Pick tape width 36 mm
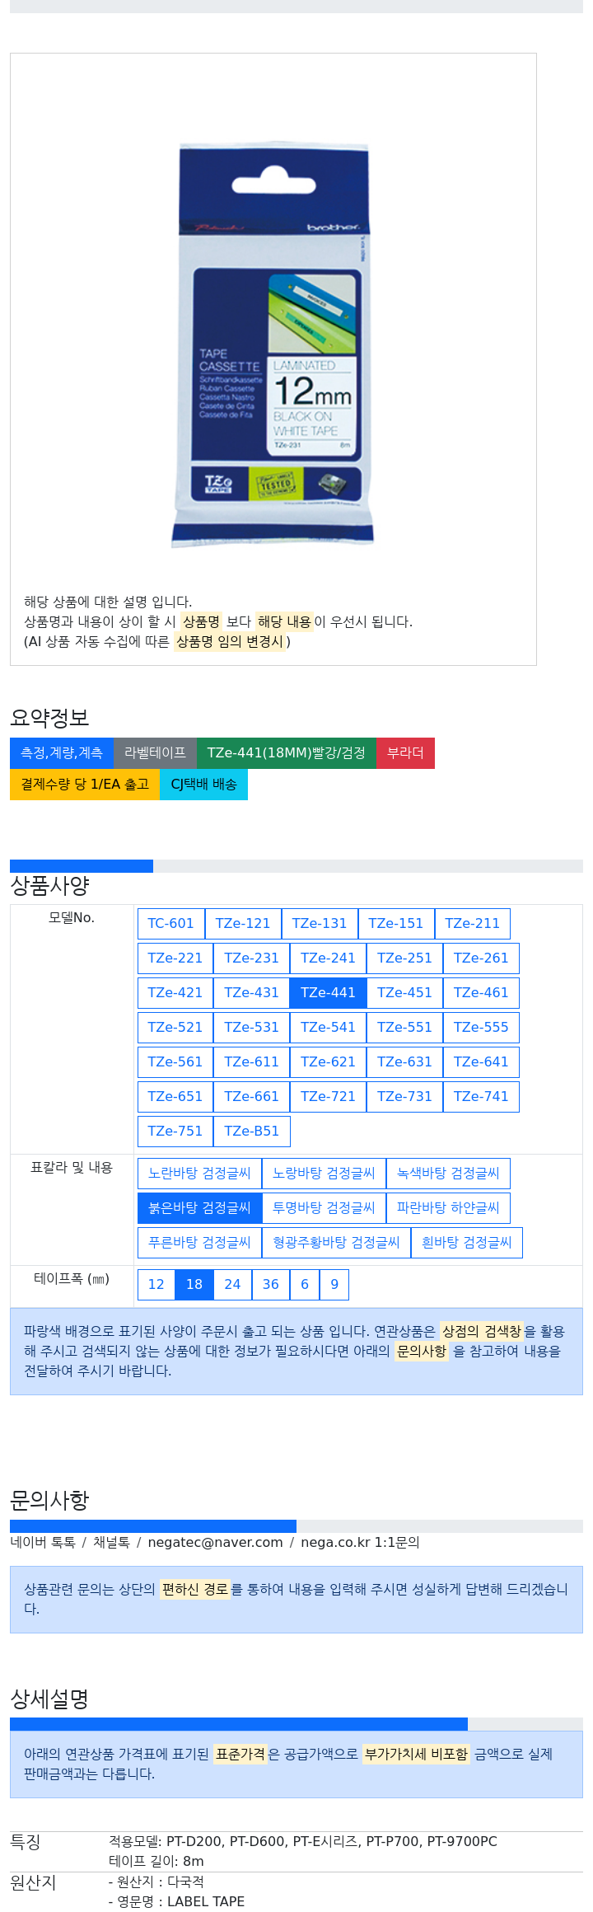The width and height of the screenshot is (593, 1912). point(271,1284)
